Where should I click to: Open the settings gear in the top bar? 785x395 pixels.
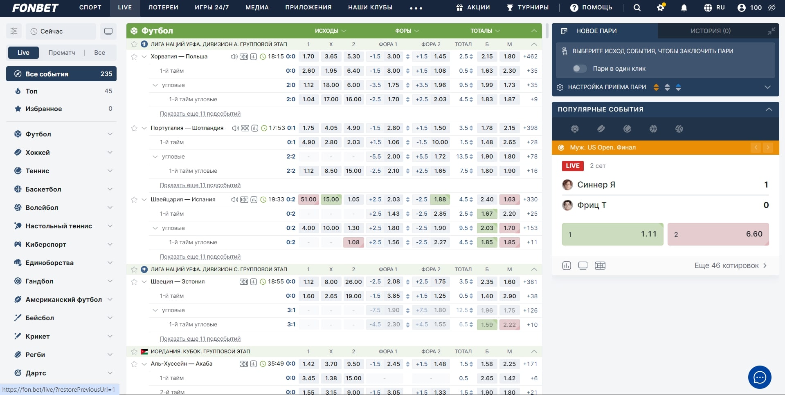(x=661, y=7)
